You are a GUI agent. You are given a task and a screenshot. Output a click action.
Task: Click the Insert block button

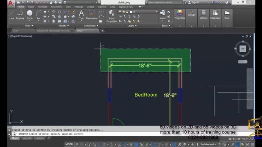(x=163, y=15)
